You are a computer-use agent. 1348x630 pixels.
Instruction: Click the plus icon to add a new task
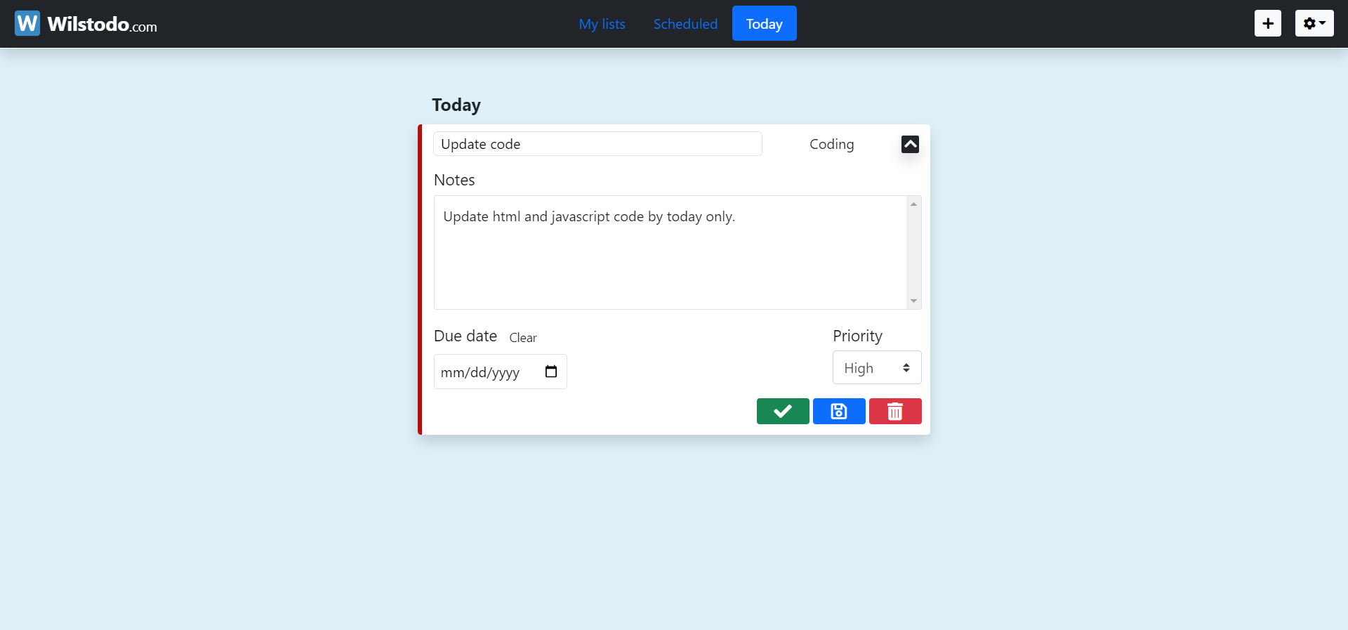pyautogui.click(x=1267, y=23)
